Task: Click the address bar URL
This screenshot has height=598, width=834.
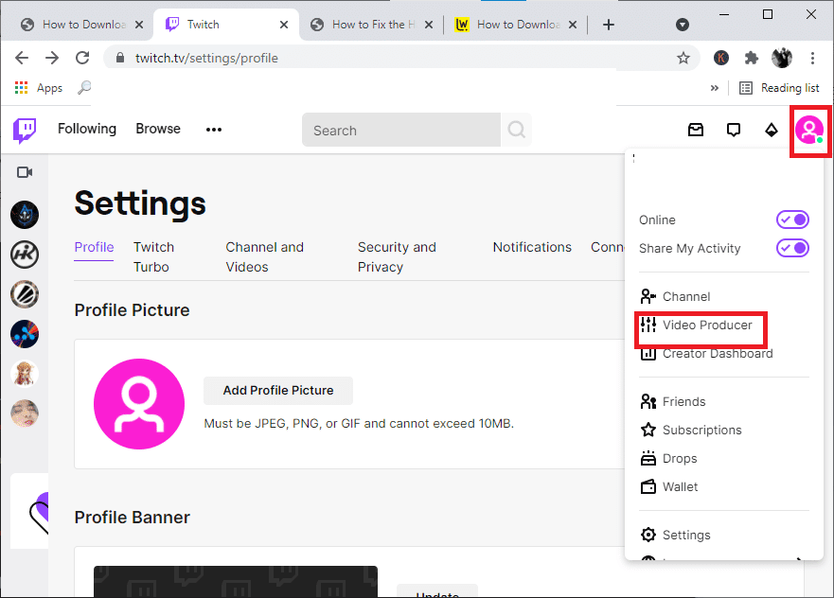Action: point(207,58)
